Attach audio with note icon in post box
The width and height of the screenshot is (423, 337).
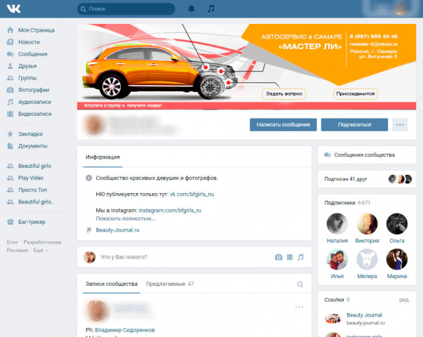coord(300,257)
